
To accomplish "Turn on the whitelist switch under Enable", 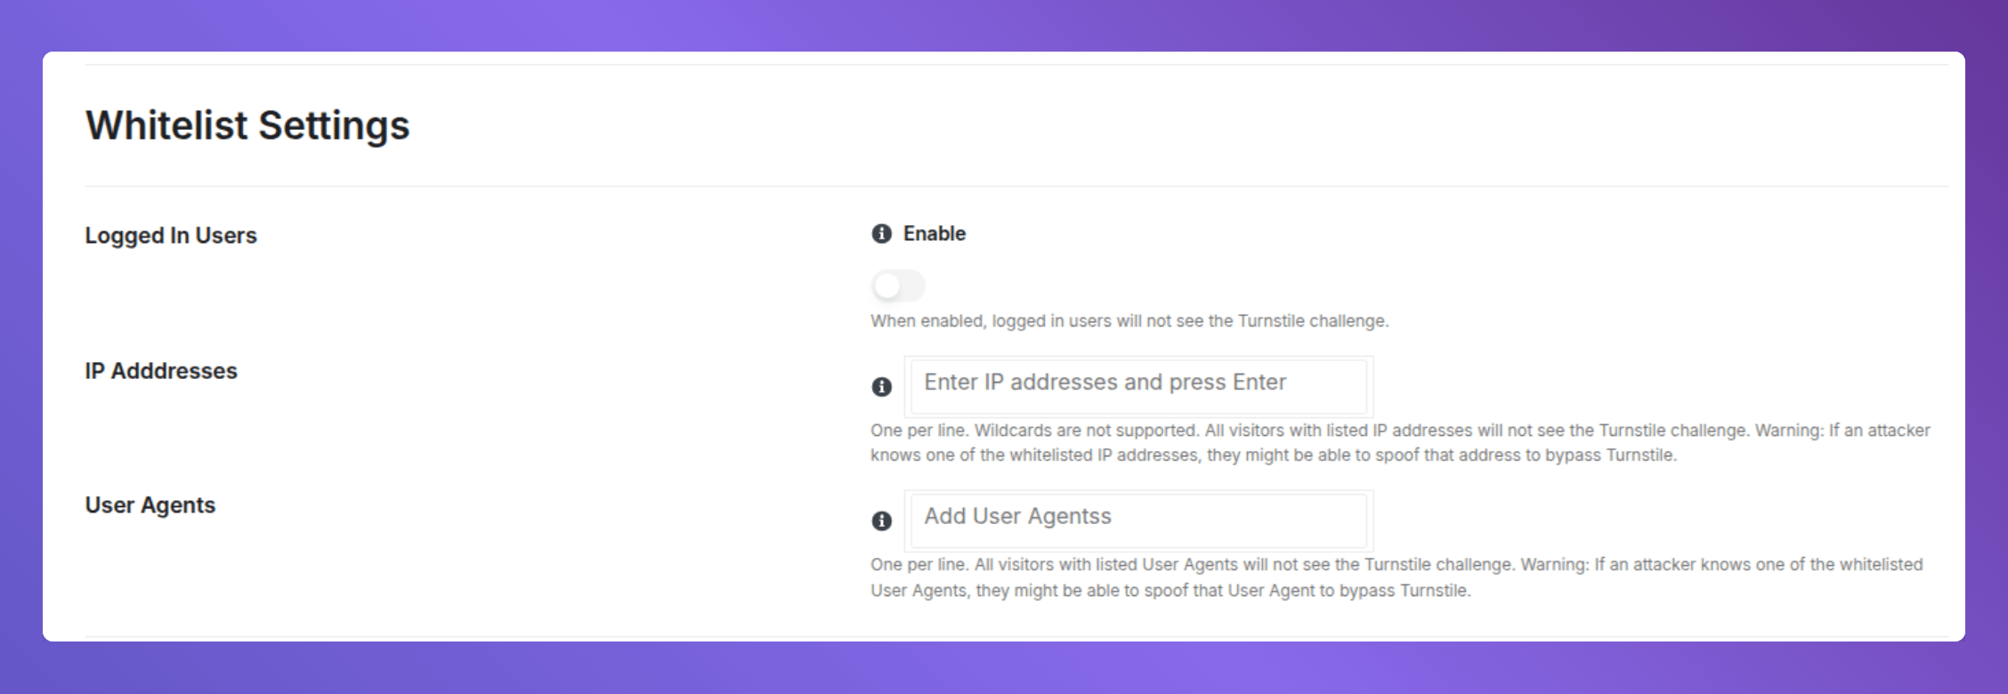I will coord(897,286).
